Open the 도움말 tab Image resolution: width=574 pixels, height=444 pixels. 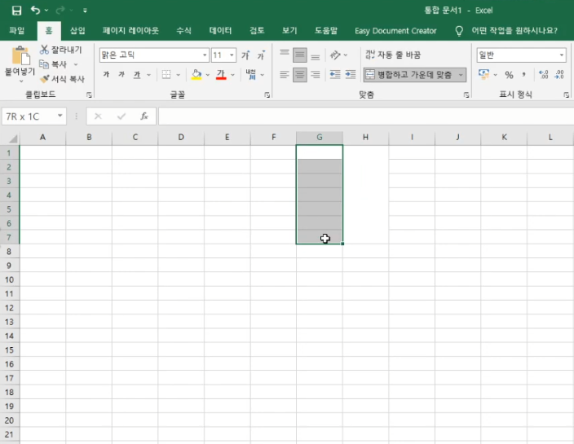[326, 30]
